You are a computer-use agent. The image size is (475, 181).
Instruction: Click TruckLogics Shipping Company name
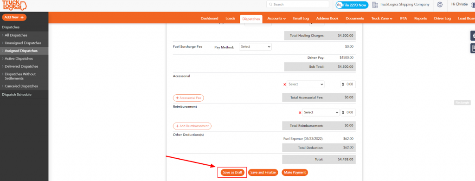click(x=404, y=5)
